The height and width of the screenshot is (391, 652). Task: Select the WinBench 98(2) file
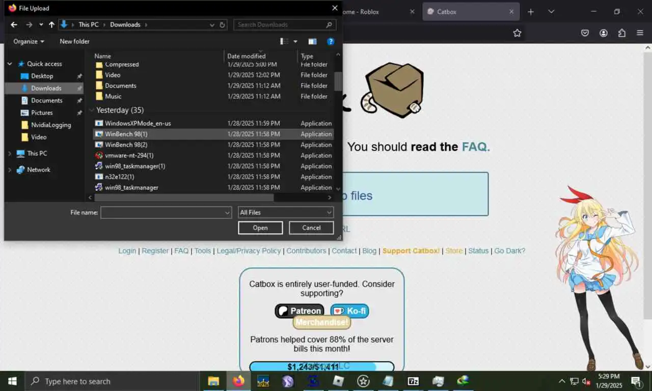[126, 145]
